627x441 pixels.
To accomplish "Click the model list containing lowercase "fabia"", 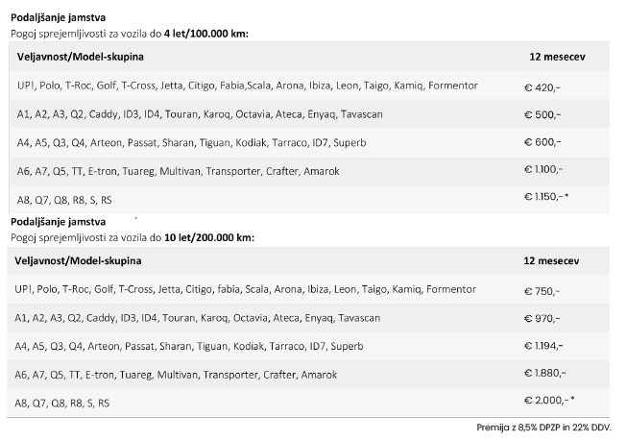I will [232, 289].
